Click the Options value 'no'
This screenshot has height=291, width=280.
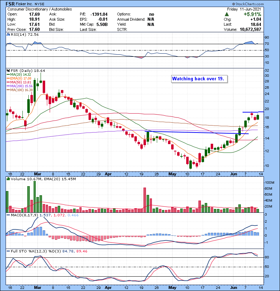[152, 14]
